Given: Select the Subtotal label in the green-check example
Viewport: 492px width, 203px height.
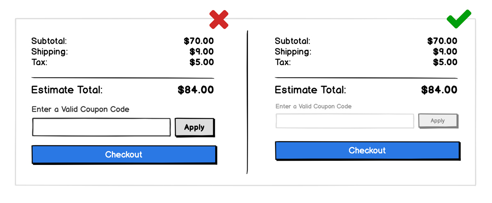Looking at the screenshot, I should (292, 41).
